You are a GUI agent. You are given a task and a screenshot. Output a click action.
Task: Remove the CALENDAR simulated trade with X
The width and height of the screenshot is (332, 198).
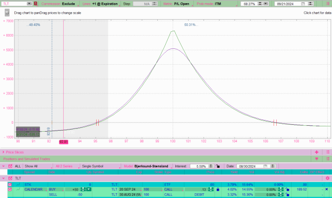point(327,190)
